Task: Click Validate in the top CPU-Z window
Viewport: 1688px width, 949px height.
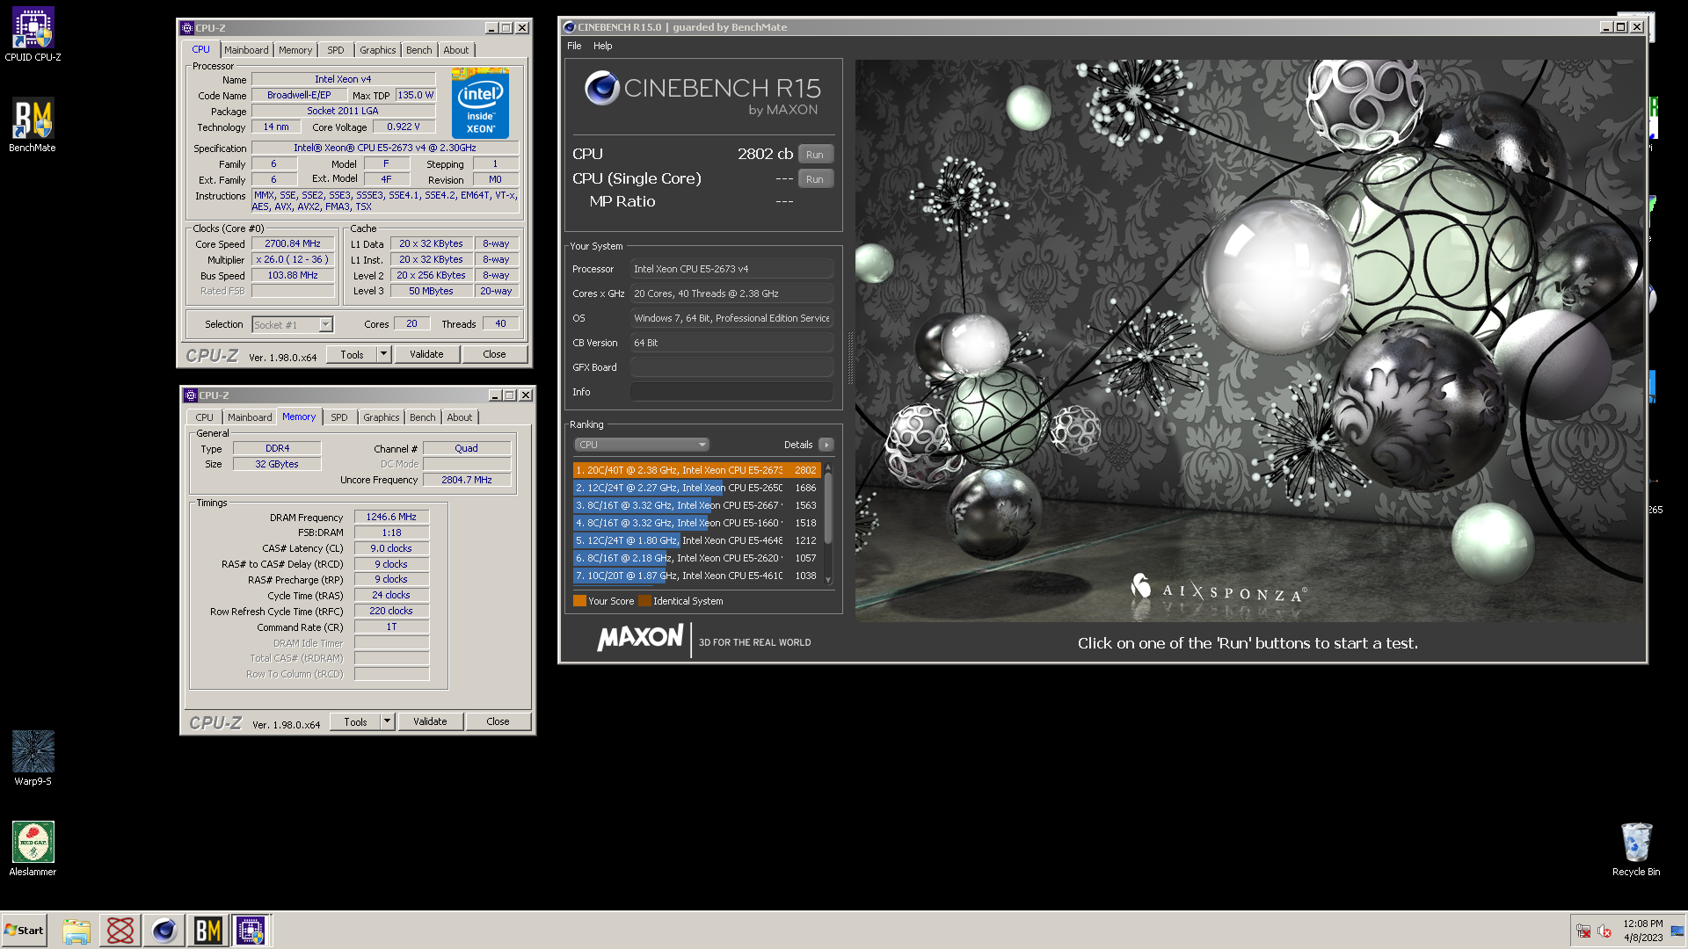Action: tap(426, 354)
